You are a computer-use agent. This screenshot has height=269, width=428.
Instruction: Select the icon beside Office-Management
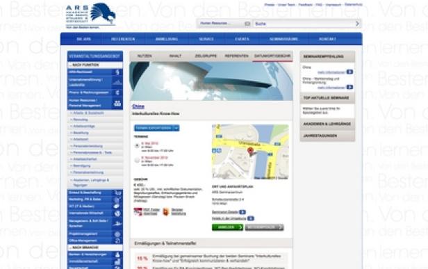[117, 241]
